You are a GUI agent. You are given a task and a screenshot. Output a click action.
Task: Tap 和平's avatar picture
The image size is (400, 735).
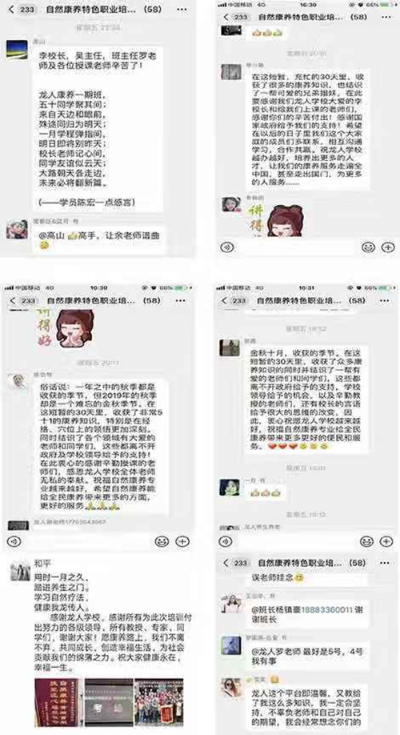(20, 572)
